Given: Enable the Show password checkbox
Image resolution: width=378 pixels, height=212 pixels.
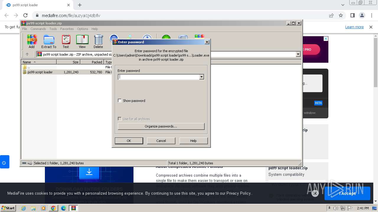Looking at the screenshot, I should pyautogui.click(x=120, y=101).
